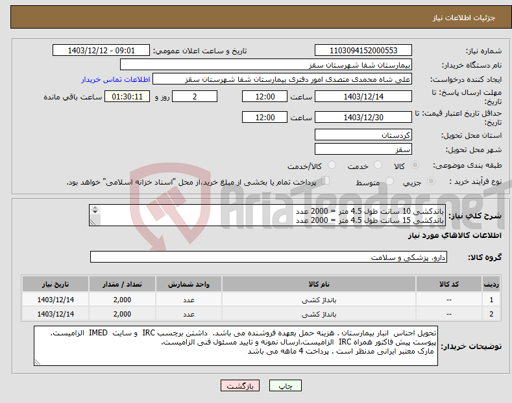Viewport: 512px width, 403px height.
Task: Click the شرح کلی نیاز description text area
Action: [x=267, y=215]
